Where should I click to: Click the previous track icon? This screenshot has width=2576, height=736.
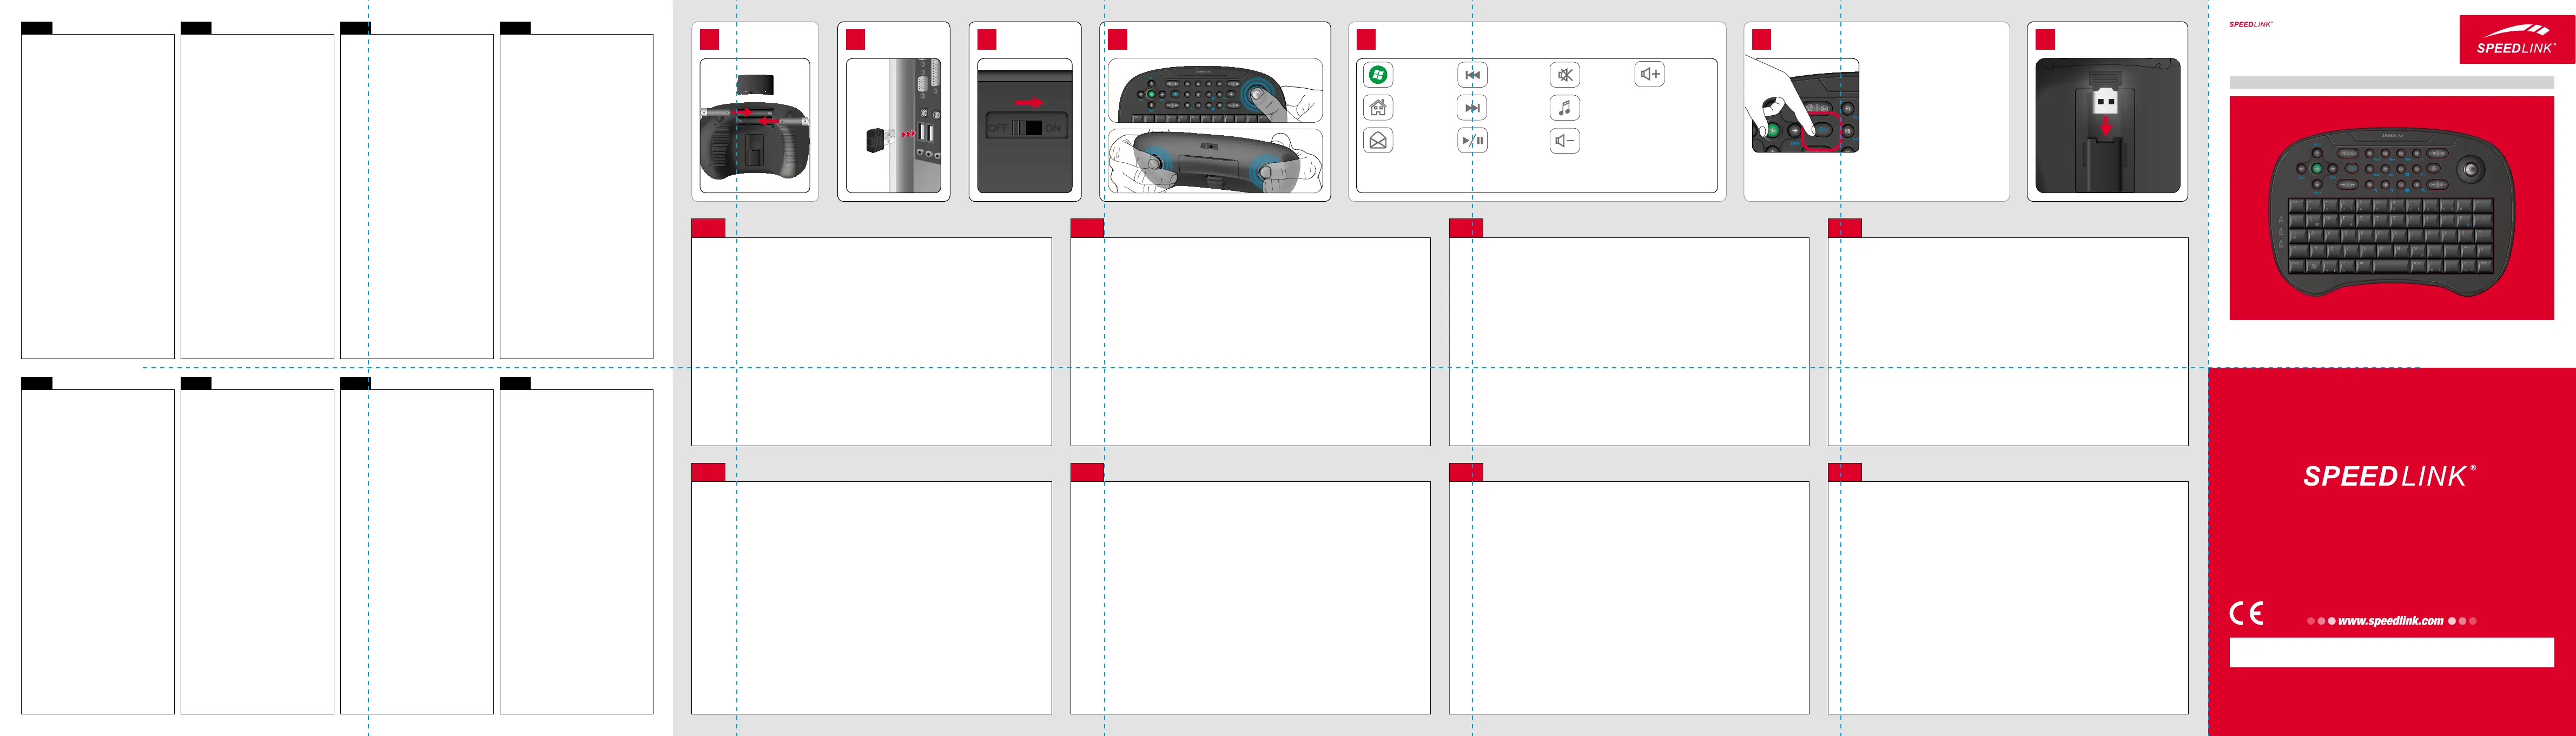tap(1472, 75)
